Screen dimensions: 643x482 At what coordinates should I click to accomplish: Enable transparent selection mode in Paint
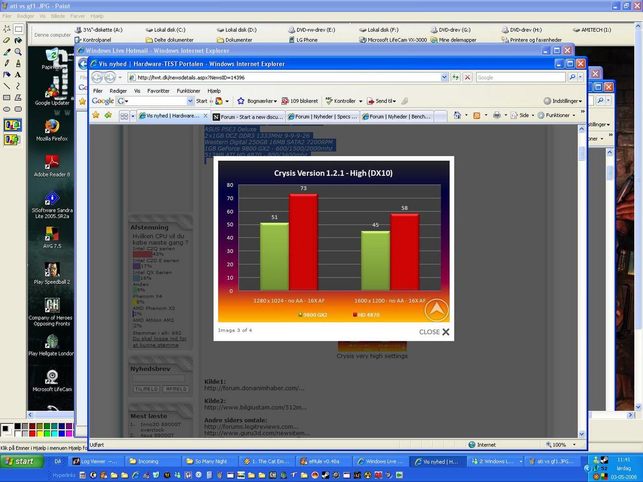tap(13, 140)
